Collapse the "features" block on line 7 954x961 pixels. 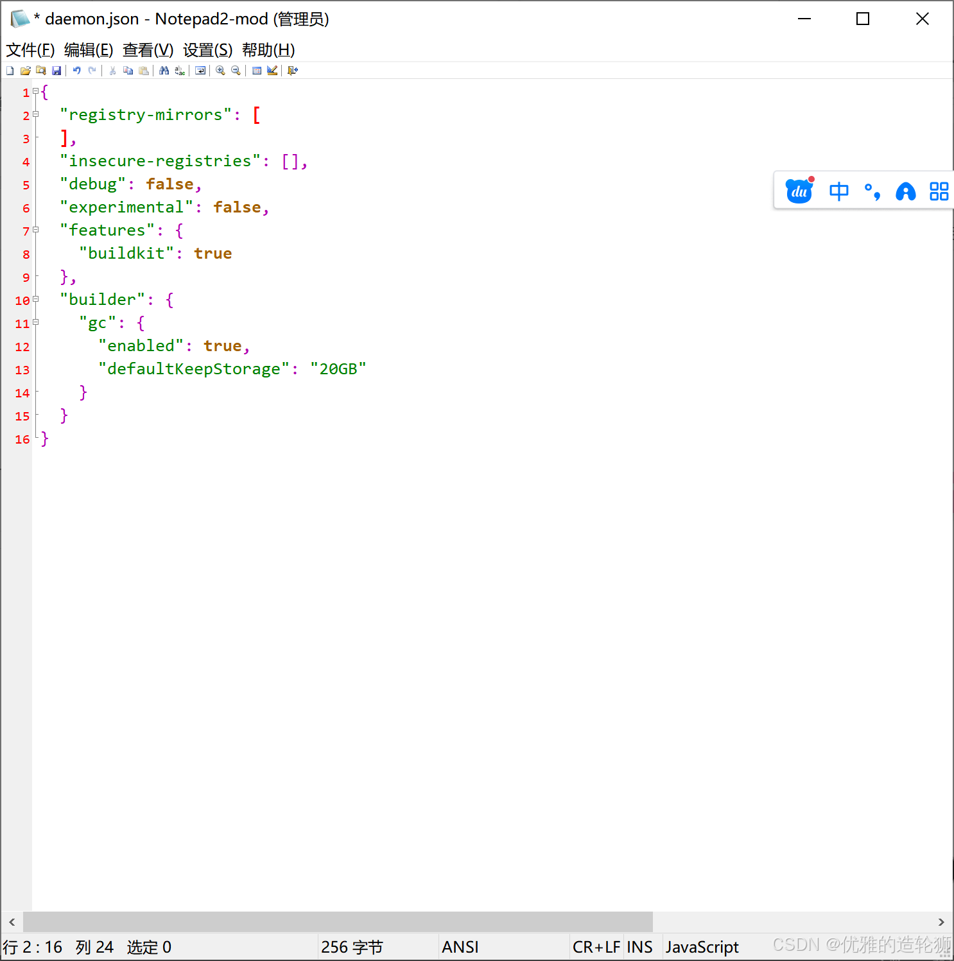point(36,230)
